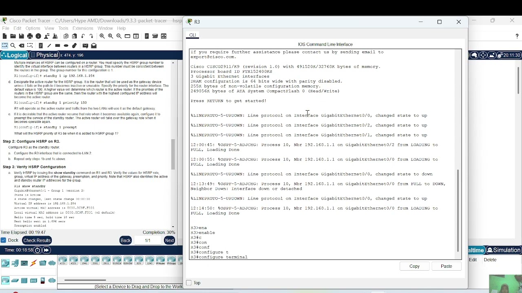The image size is (522, 293).
Task: Click the Edit button at bottom right
Action: 473,260
